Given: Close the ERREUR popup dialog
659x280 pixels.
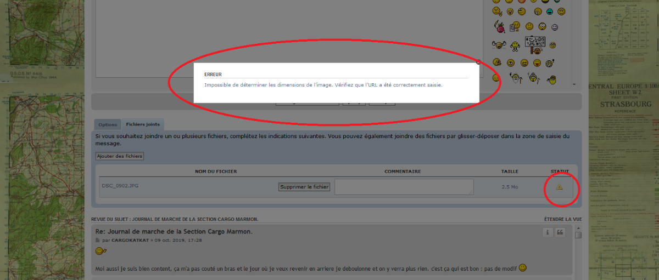Looking at the screenshot, I should (x=478, y=62).
